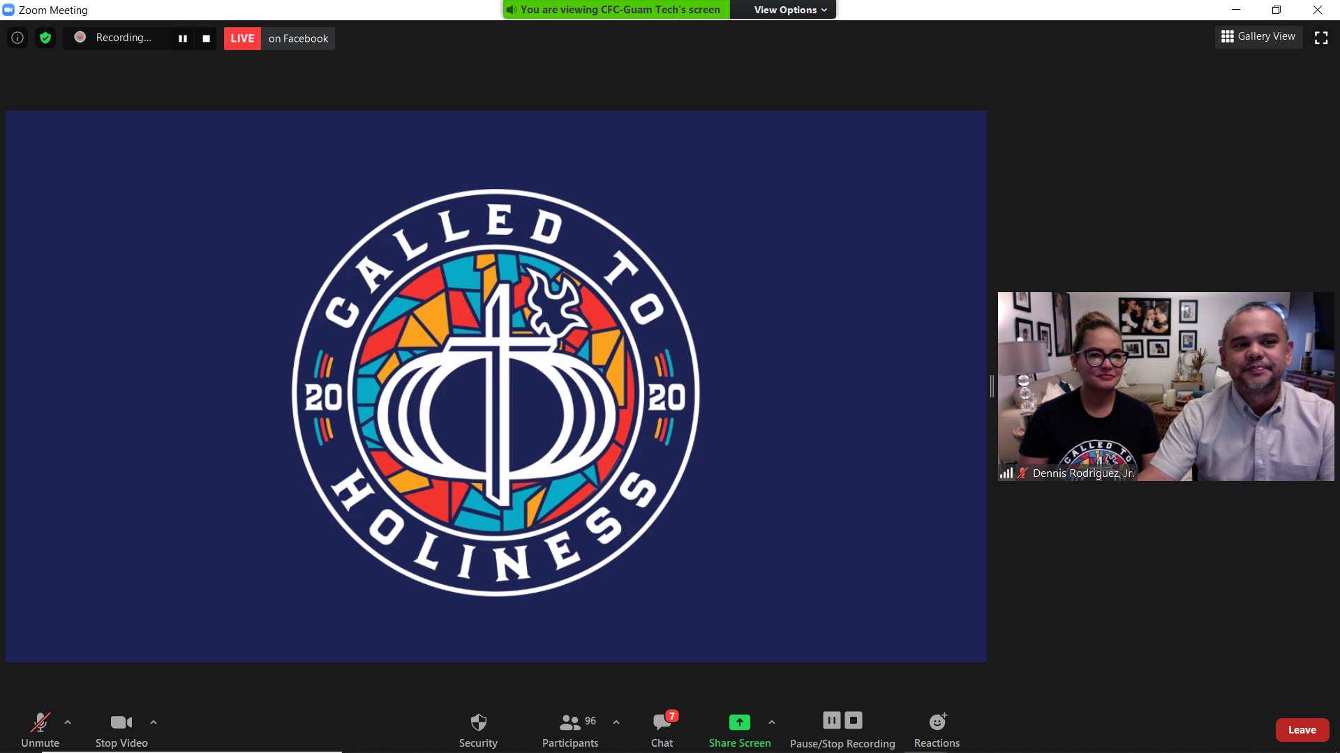
Task: Open the green encryption shield icon
Action: pyautogui.click(x=45, y=38)
